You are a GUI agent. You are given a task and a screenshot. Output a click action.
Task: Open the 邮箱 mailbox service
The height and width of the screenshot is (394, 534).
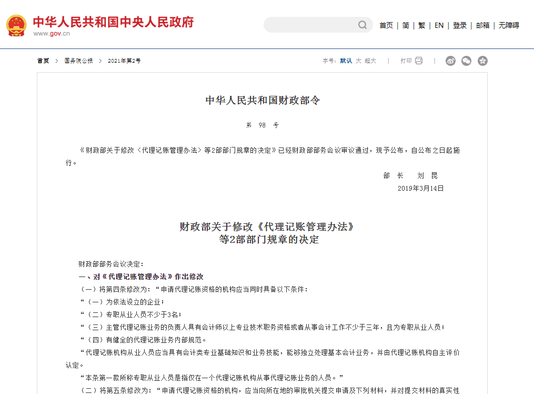tap(481, 25)
